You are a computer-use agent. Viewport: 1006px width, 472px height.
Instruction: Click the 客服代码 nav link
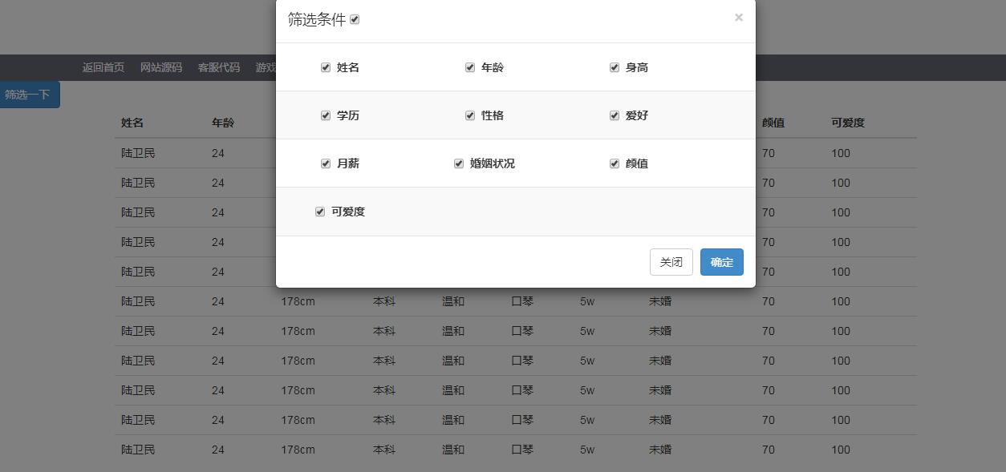pyautogui.click(x=218, y=67)
